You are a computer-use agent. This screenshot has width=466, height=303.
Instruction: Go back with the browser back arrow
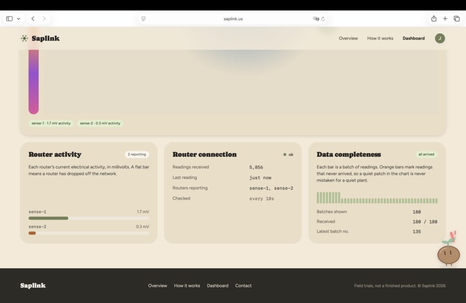click(x=33, y=19)
